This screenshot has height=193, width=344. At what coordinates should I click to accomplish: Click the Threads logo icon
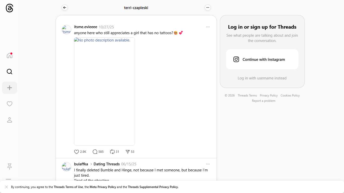coord(9,8)
